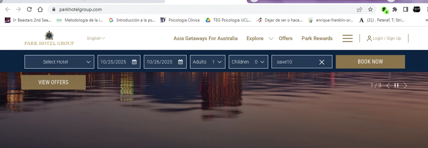This screenshot has height=148, width=428.
Task: Show more bookmarks overflow chevron
Action: pos(426,20)
